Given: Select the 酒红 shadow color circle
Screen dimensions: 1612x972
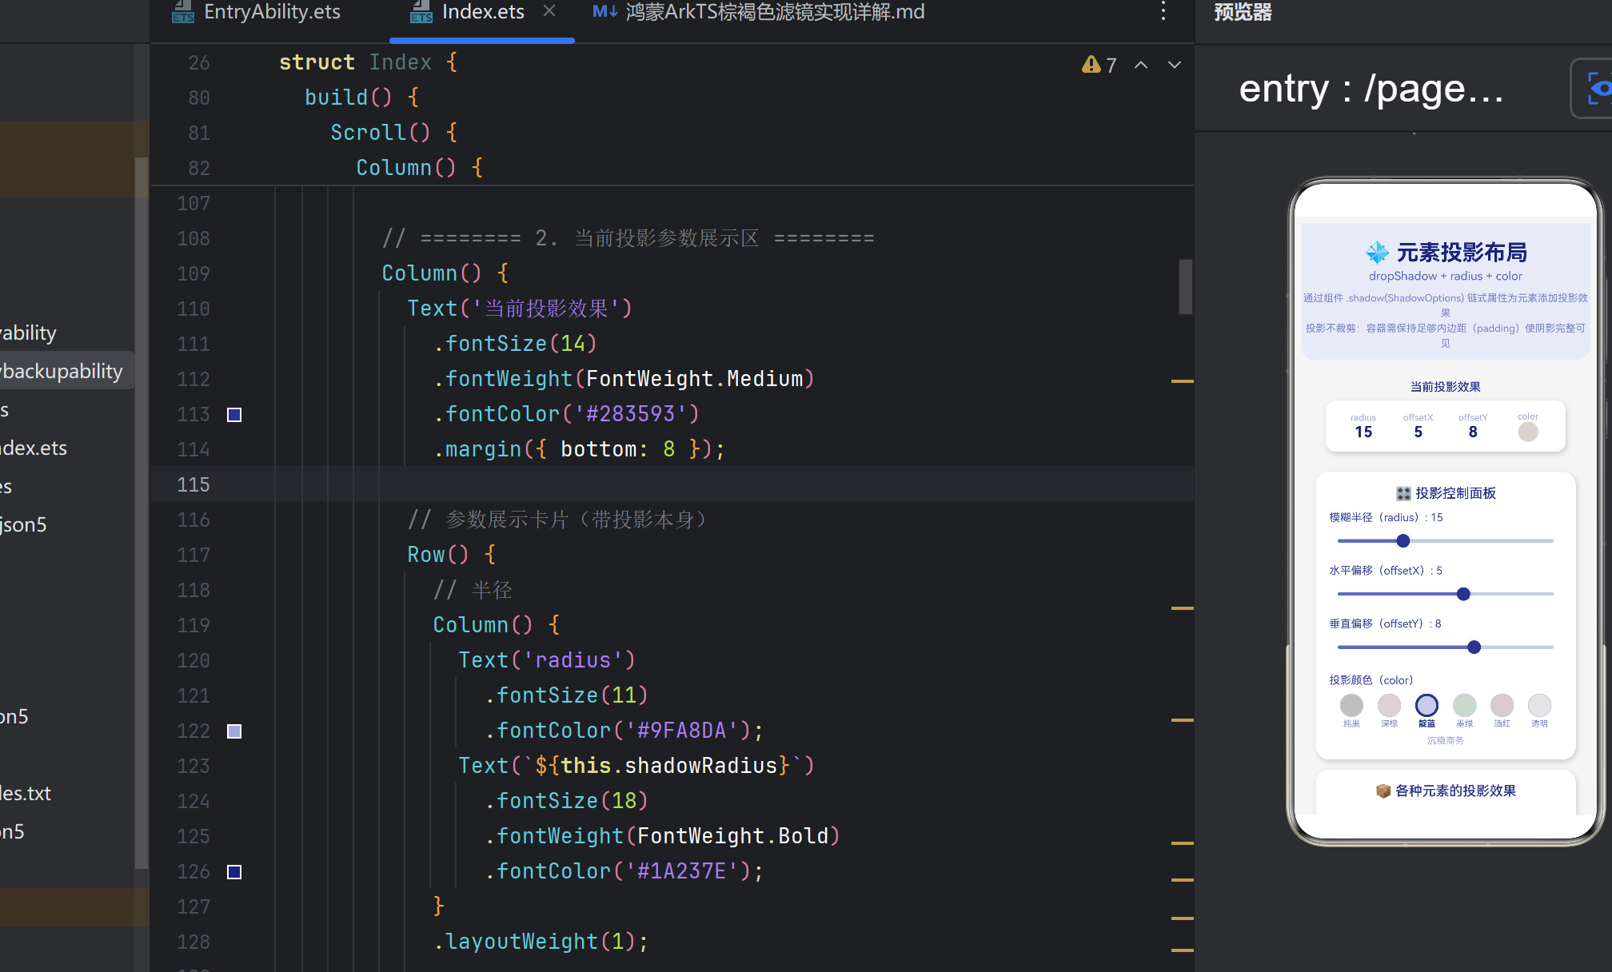Looking at the screenshot, I should tap(1502, 705).
